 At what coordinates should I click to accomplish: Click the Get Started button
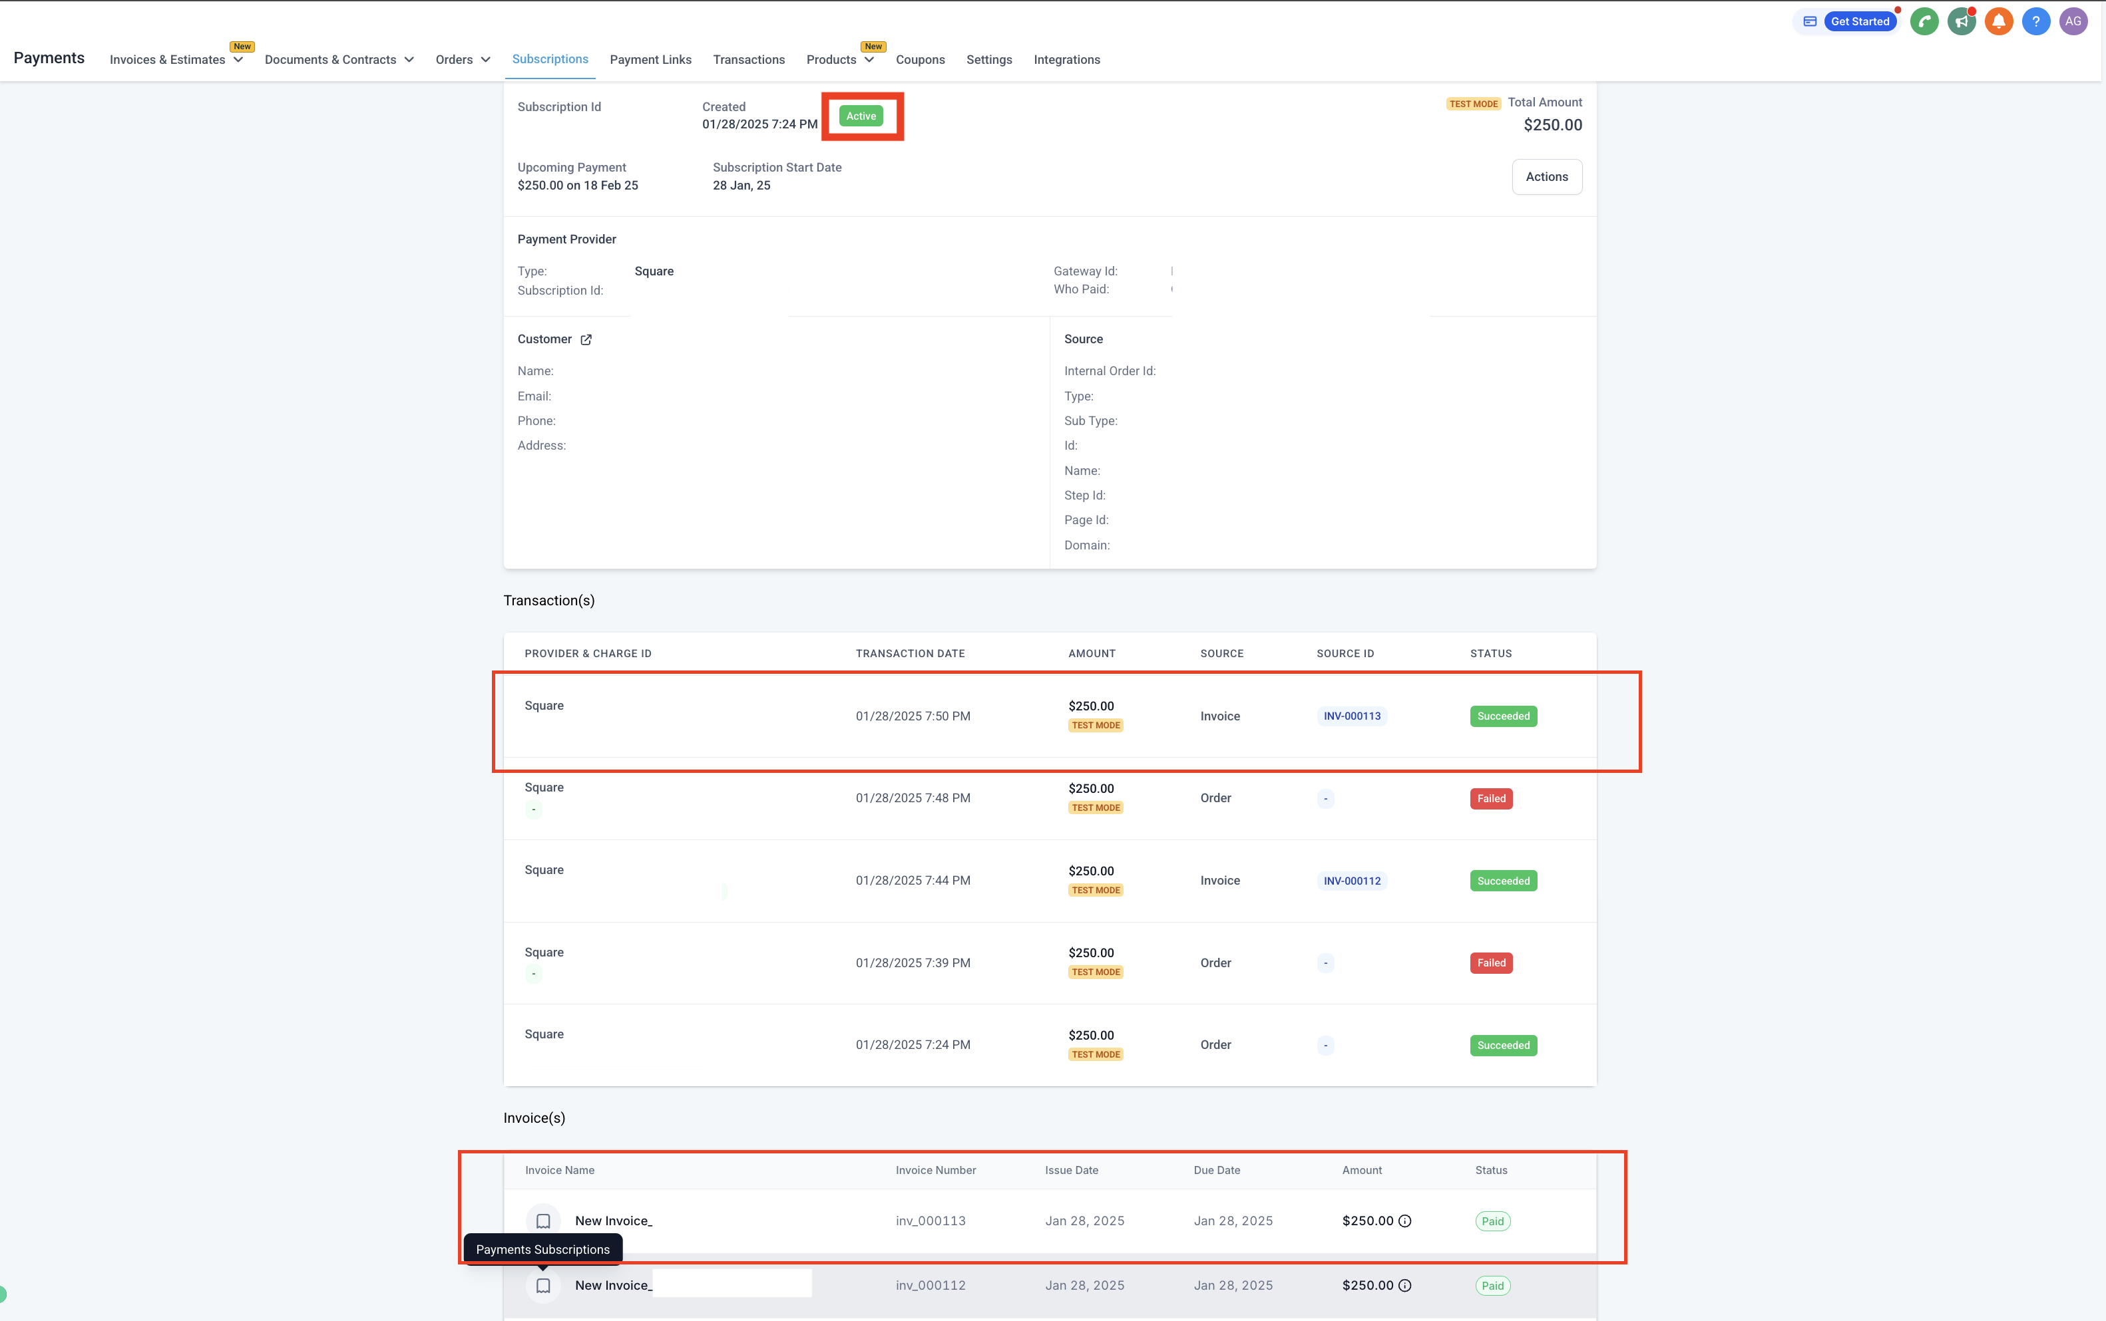click(x=1860, y=22)
